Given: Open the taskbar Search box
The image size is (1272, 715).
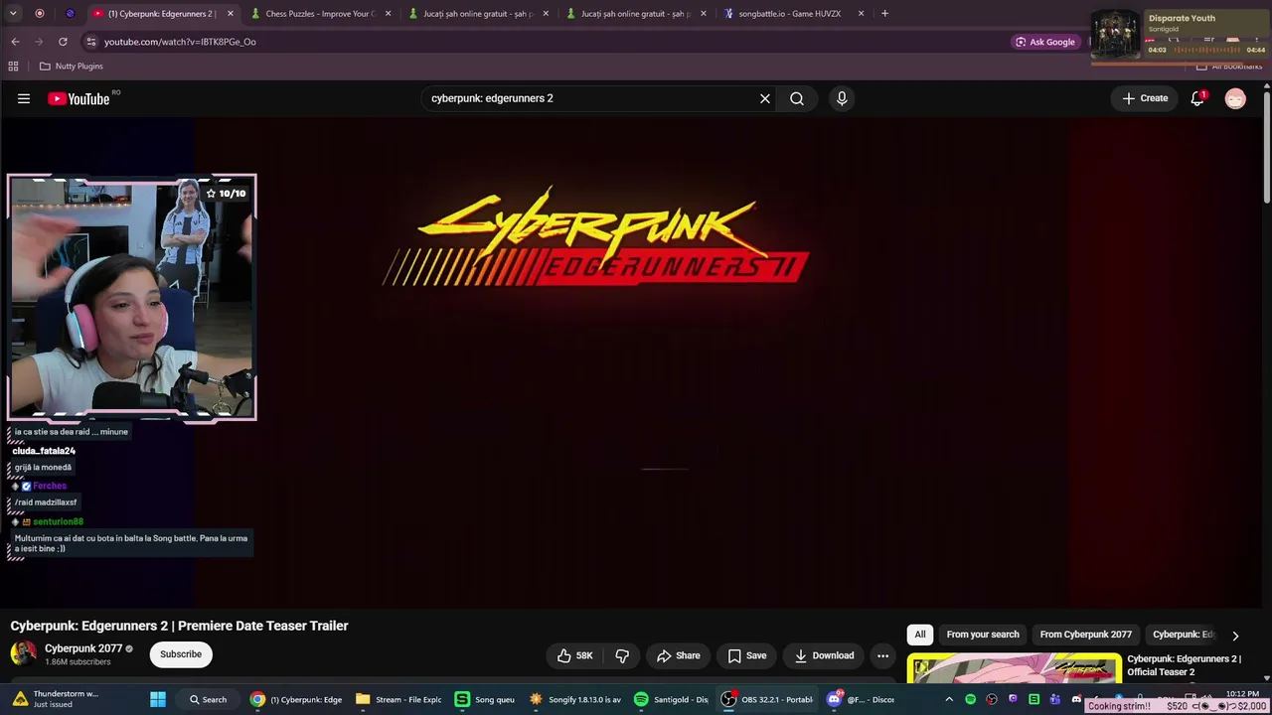Looking at the screenshot, I should [209, 699].
